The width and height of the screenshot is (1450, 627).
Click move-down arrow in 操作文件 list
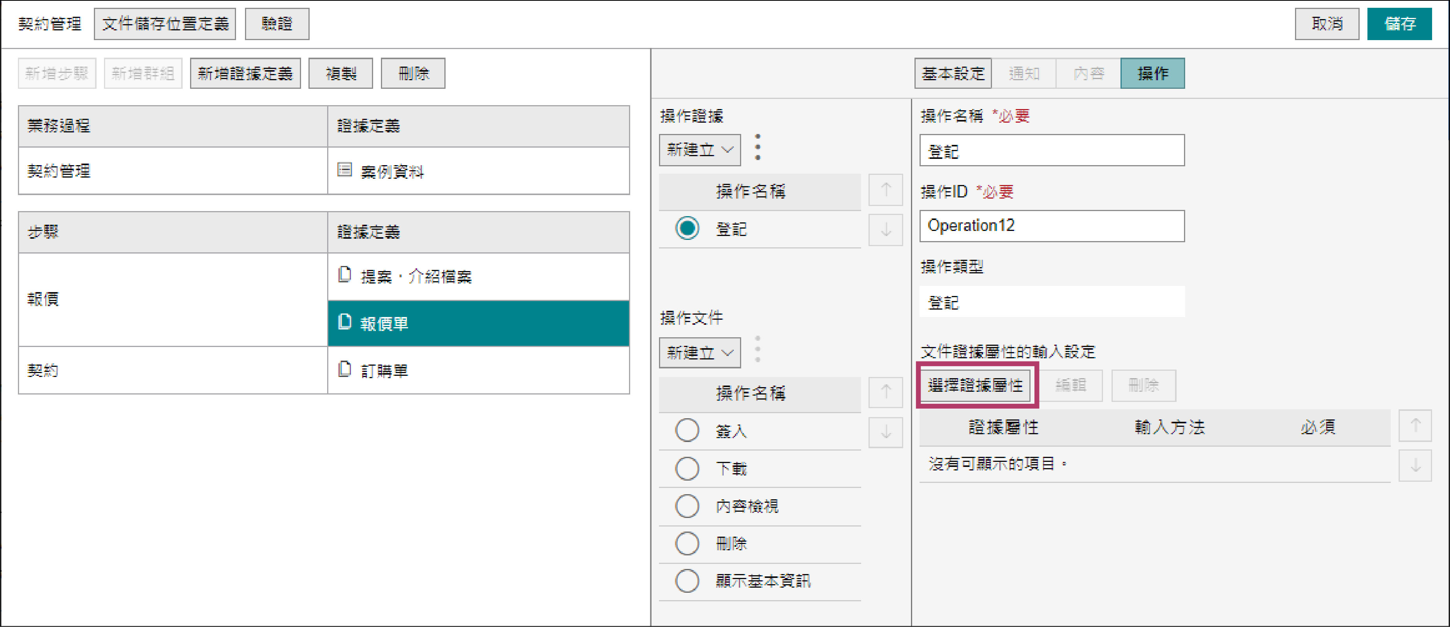885,432
